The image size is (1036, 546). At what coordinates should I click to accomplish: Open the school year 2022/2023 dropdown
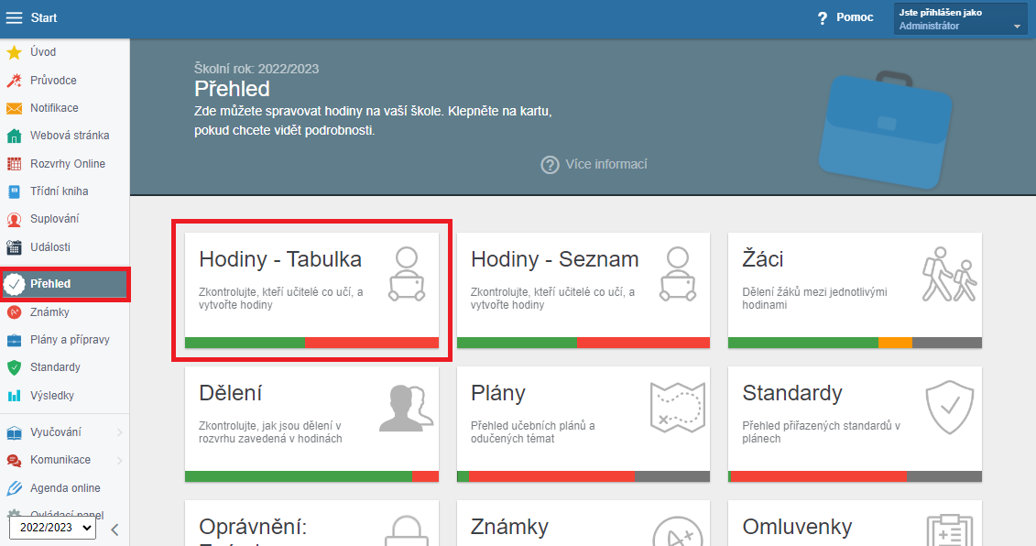52,528
